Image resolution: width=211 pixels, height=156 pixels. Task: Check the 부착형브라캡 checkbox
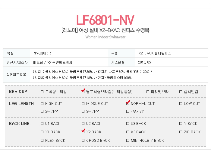click(42, 92)
